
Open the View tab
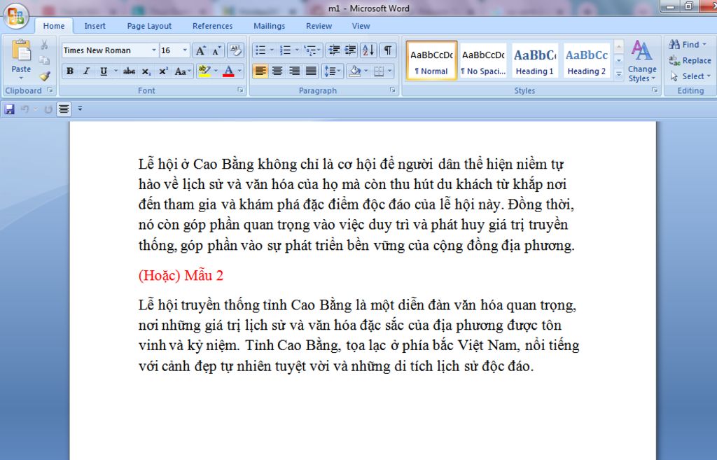point(361,26)
